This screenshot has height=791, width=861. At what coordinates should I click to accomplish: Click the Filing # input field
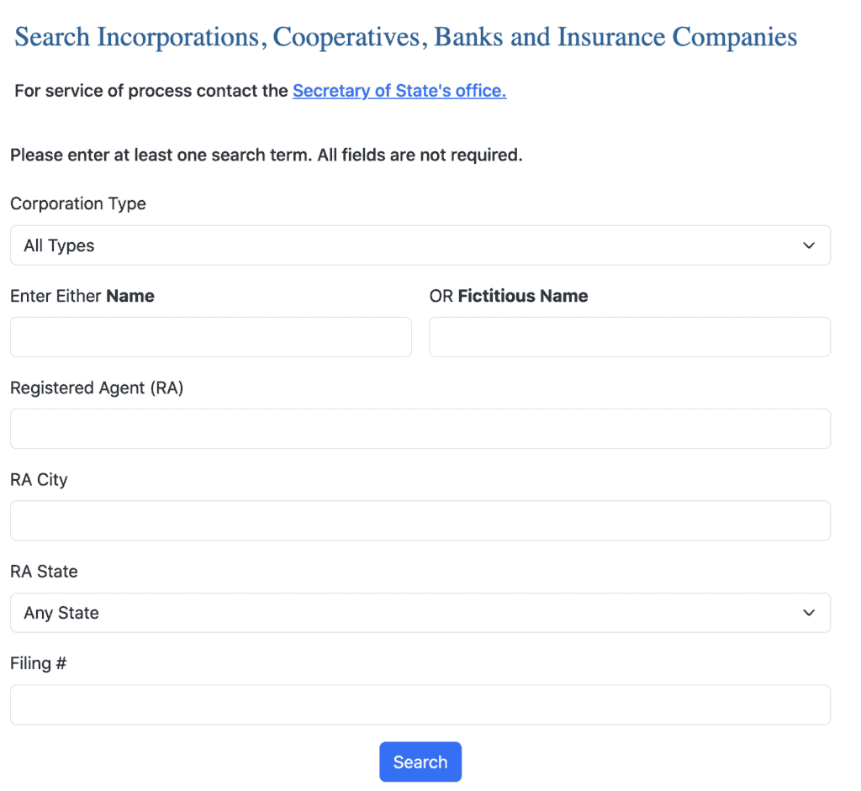[x=420, y=704]
